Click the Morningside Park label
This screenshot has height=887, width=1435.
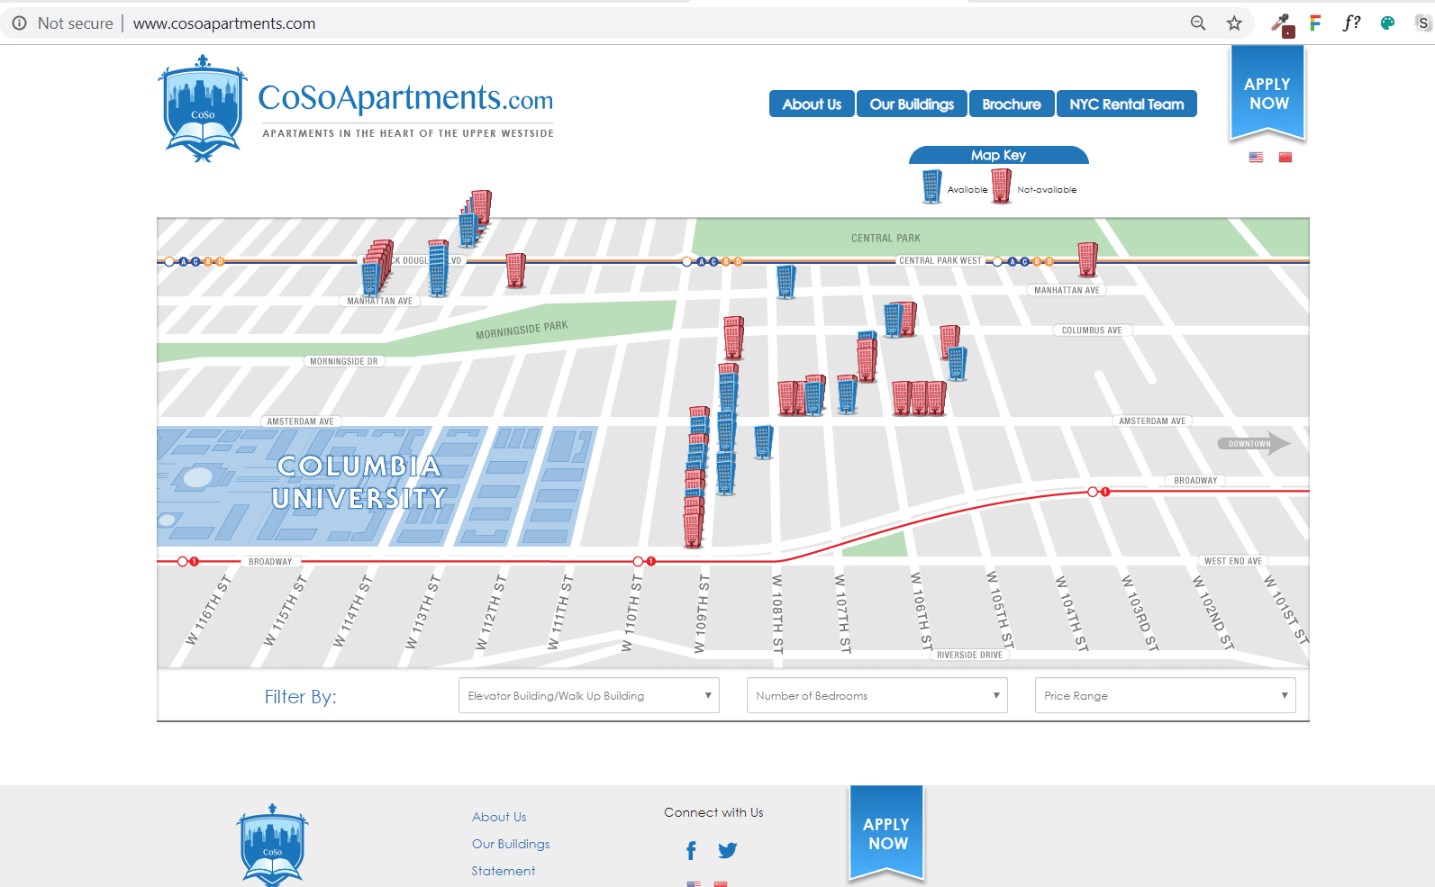pos(522,330)
